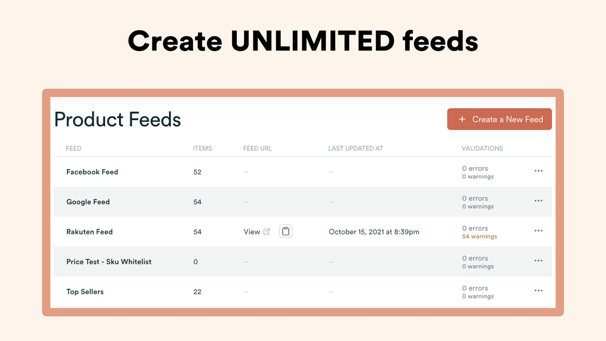Viewport: 606px width, 341px height.
Task: Click the Product Feeds heading
Action: coord(117,119)
